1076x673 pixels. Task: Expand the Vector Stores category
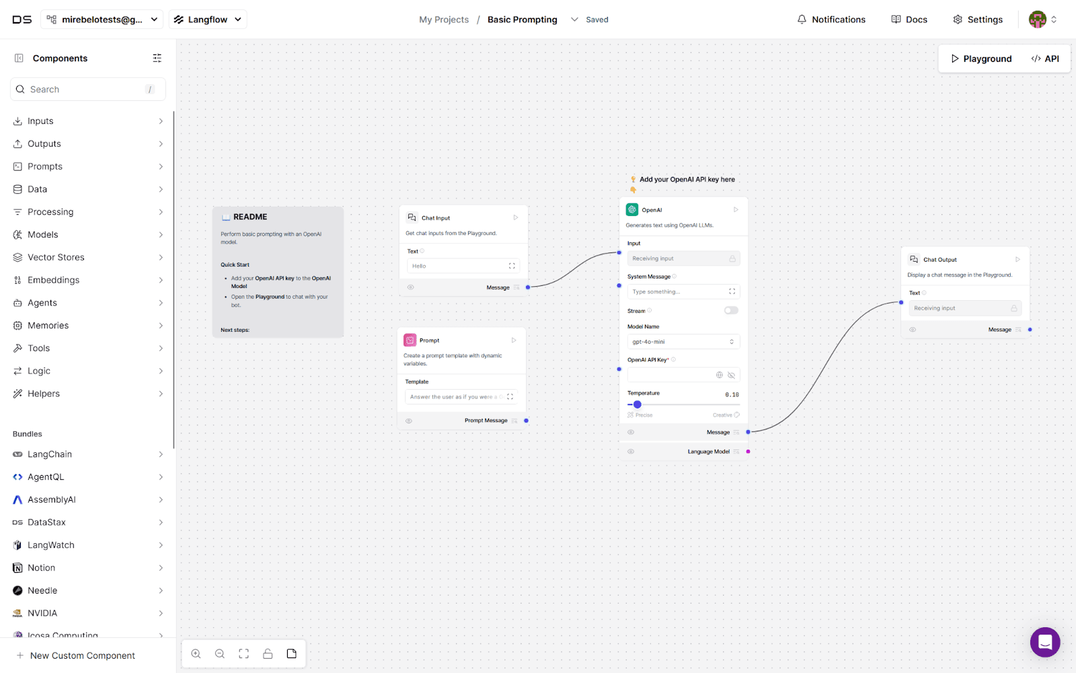[89, 257]
